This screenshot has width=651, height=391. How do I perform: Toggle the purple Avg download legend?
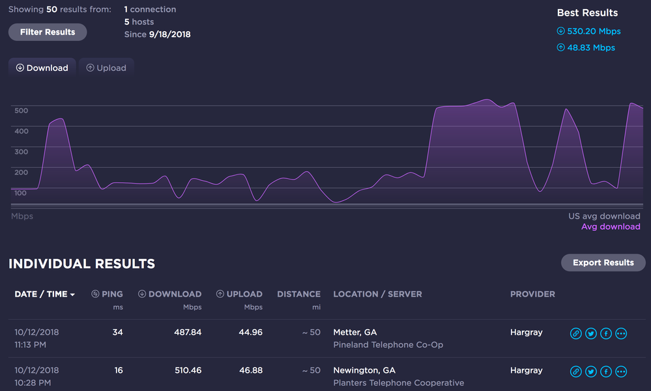(x=611, y=226)
